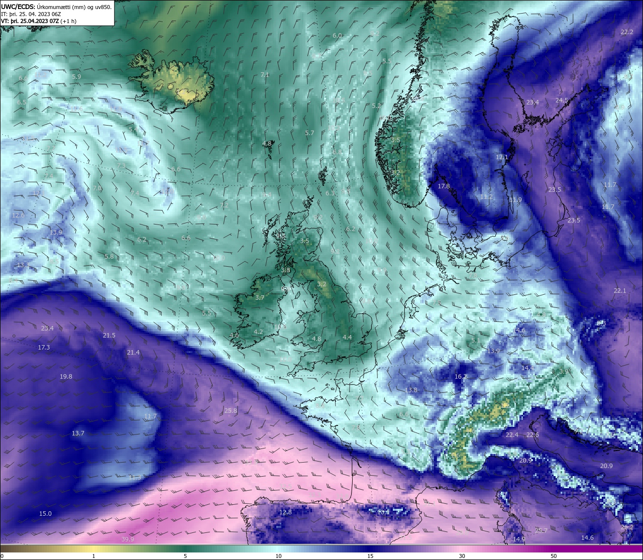The height and width of the screenshot is (560, 643).
Task: Click the 4.2 value over Ireland
Action: [258, 331]
